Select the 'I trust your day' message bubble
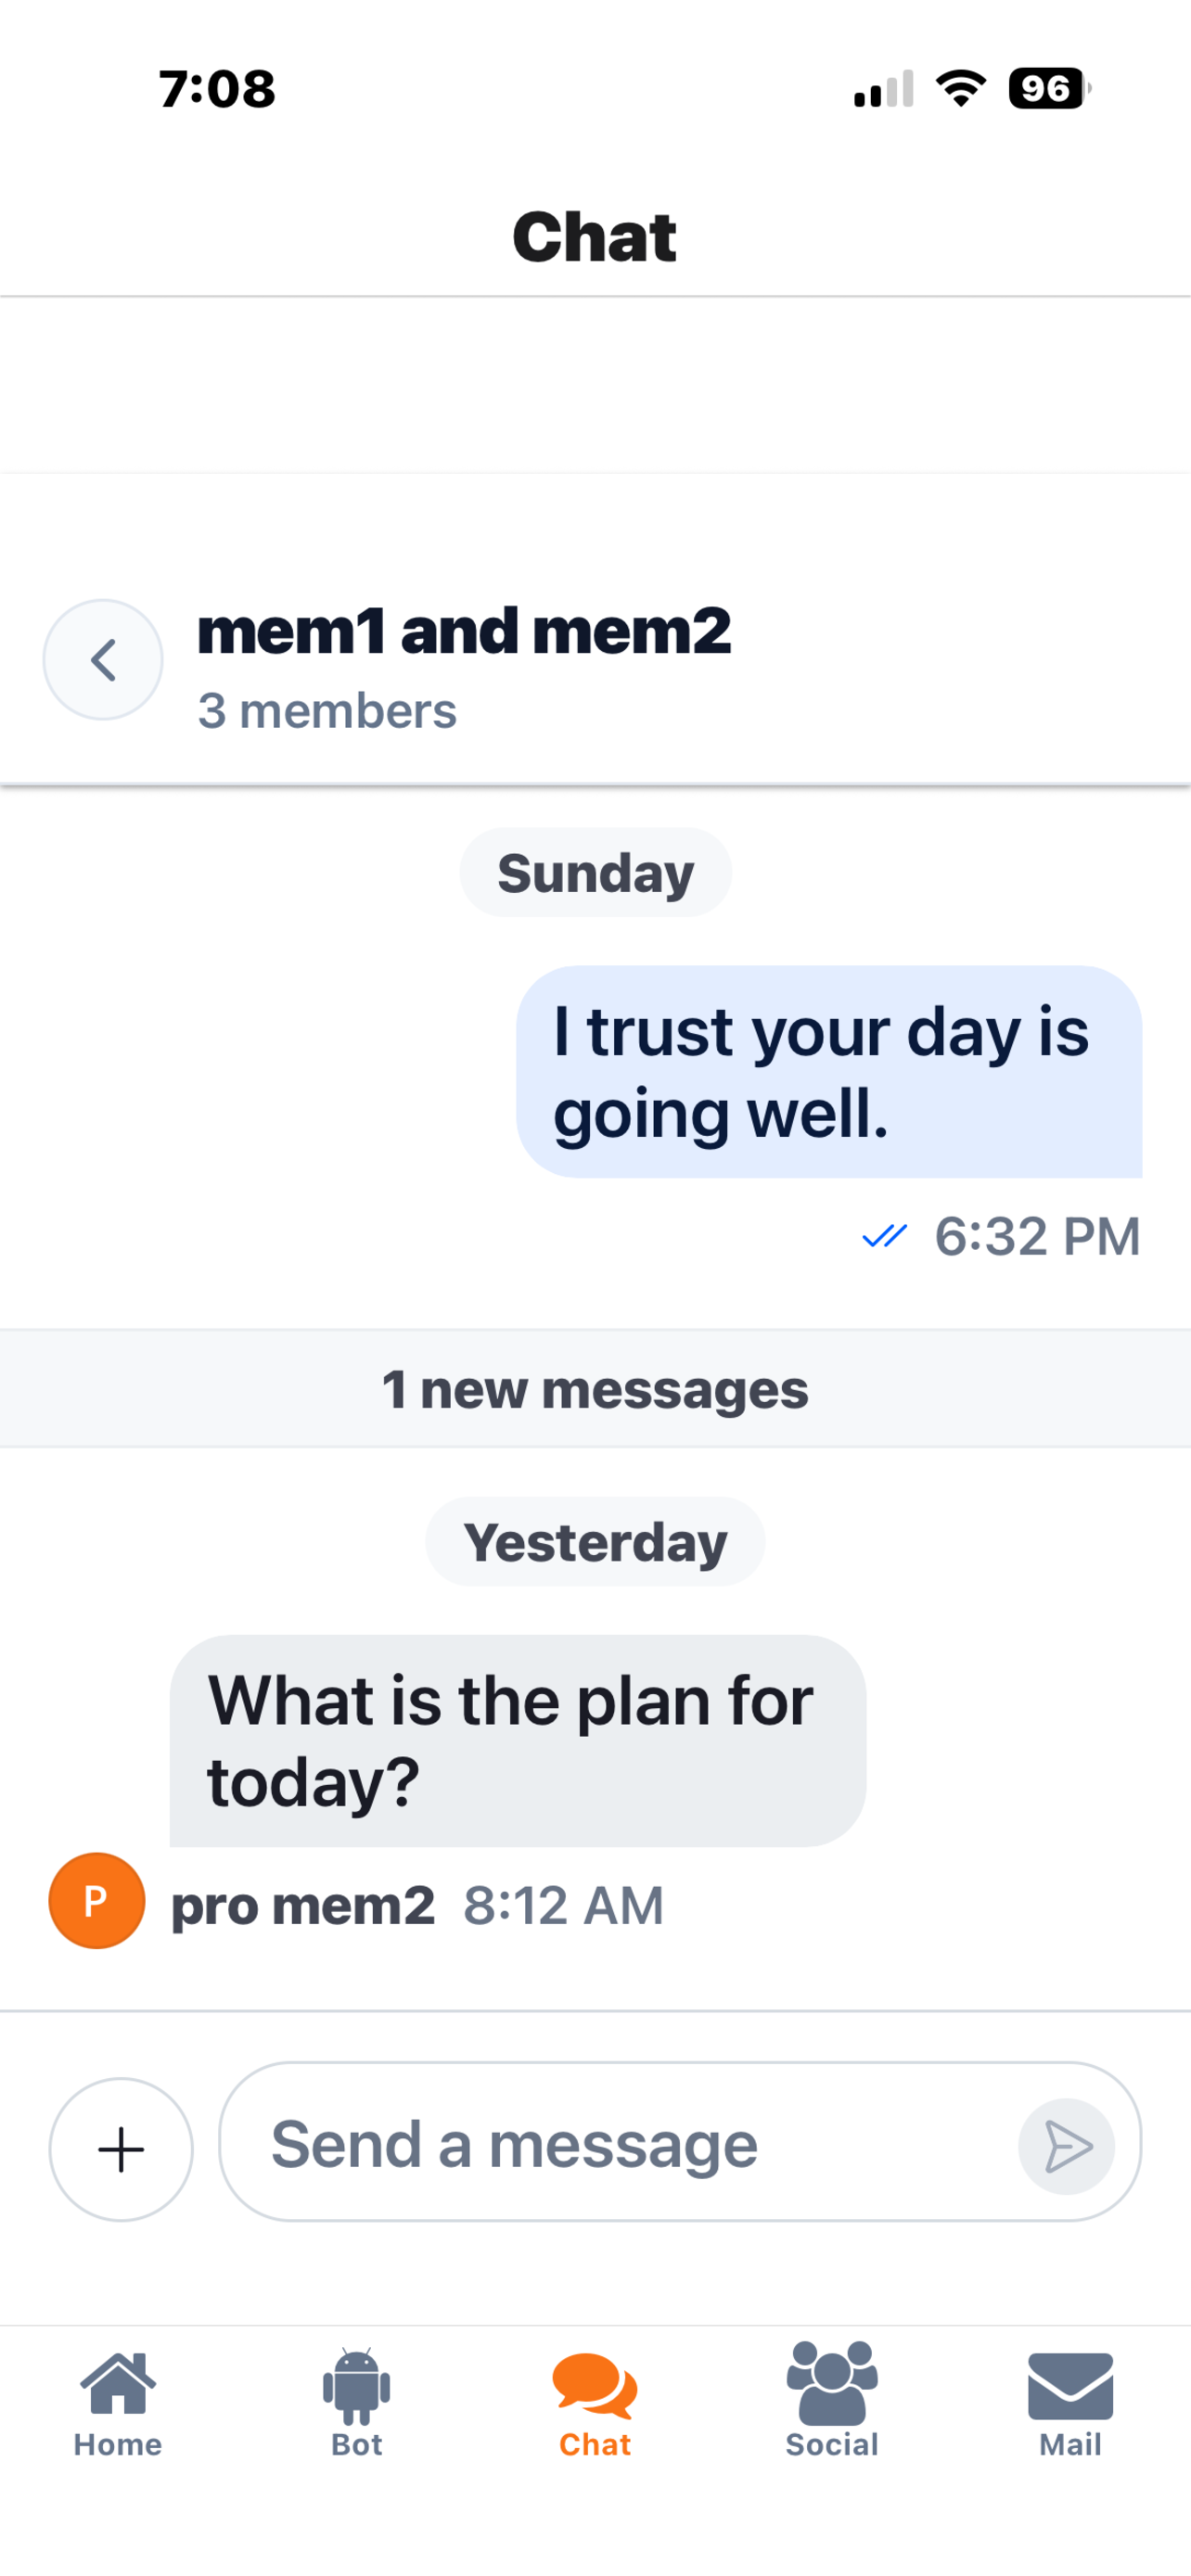The height and width of the screenshot is (2576, 1191). (829, 1072)
